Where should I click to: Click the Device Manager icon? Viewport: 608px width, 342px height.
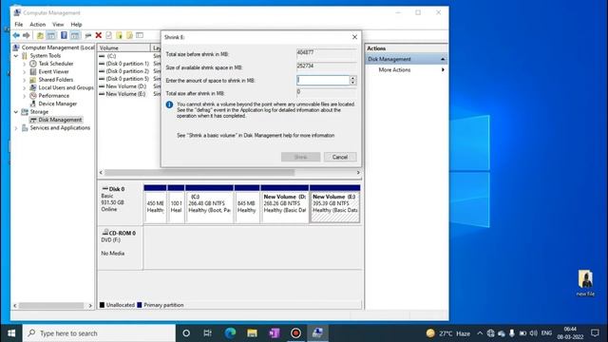[33, 104]
